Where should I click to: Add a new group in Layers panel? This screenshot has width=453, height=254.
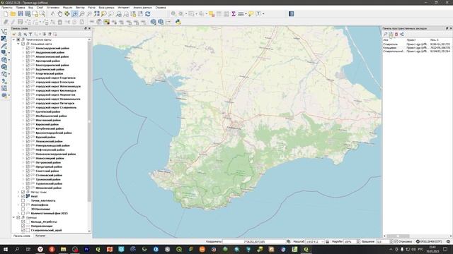tap(20, 34)
